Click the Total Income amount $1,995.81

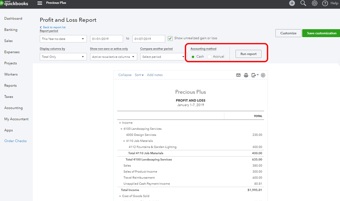click(x=255, y=190)
